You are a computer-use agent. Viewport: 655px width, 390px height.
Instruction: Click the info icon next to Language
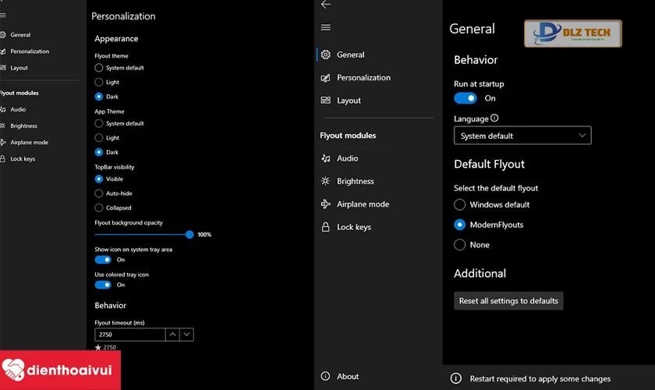click(494, 119)
